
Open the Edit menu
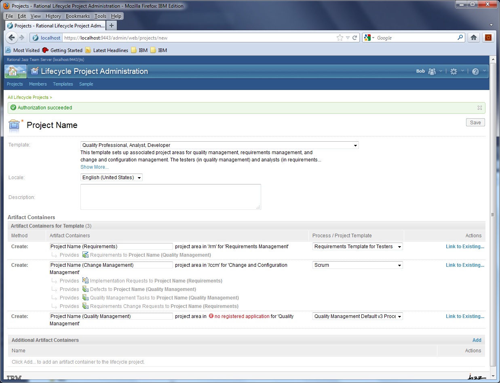22,16
